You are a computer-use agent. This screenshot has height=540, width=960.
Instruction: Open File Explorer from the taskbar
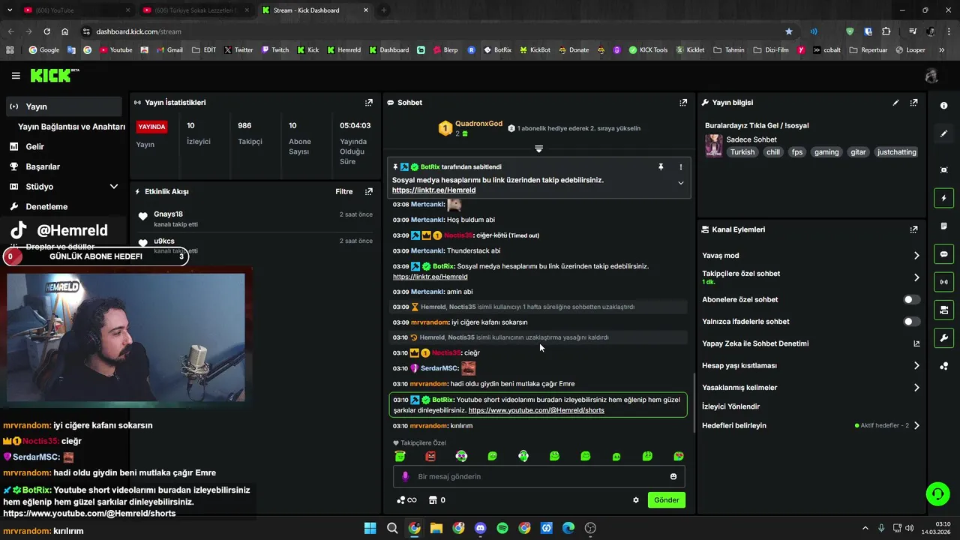(436, 528)
